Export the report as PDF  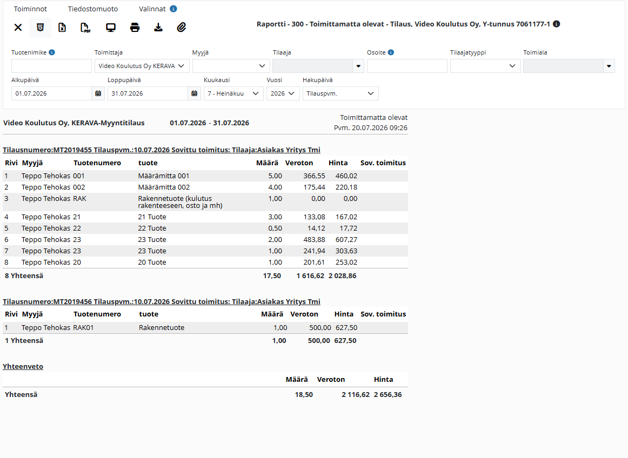click(x=85, y=27)
